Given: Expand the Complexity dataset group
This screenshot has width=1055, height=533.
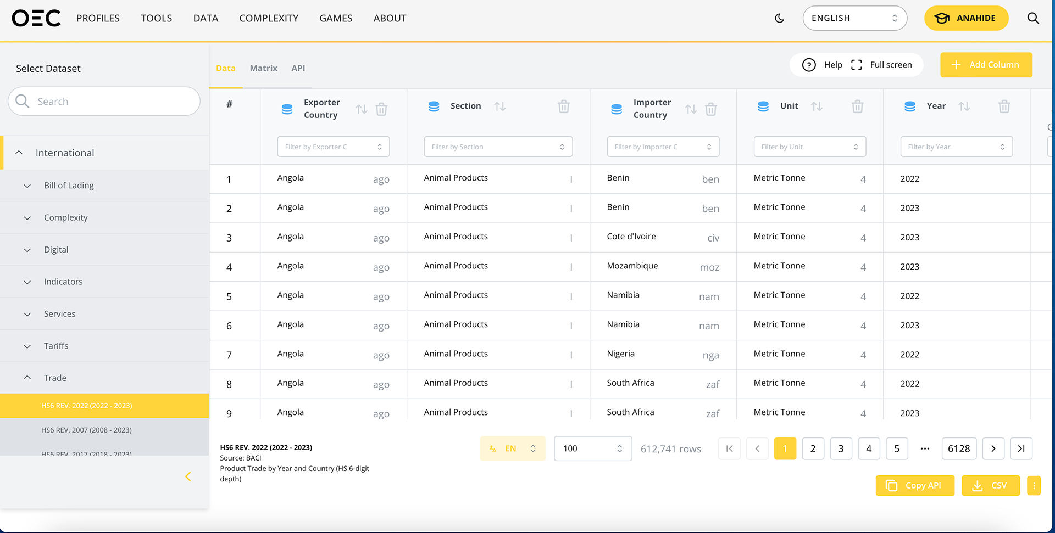Looking at the screenshot, I should coord(104,217).
